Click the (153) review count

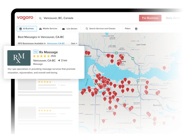pos(53,56)
